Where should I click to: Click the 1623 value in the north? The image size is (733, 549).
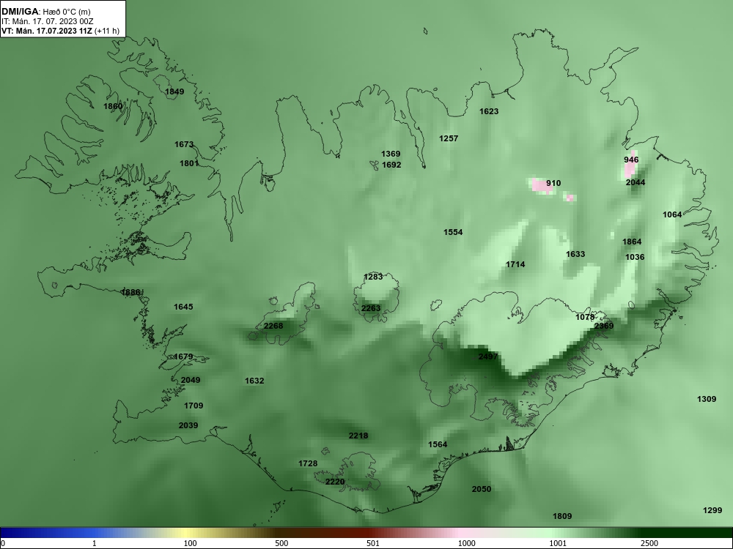tap(489, 111)
